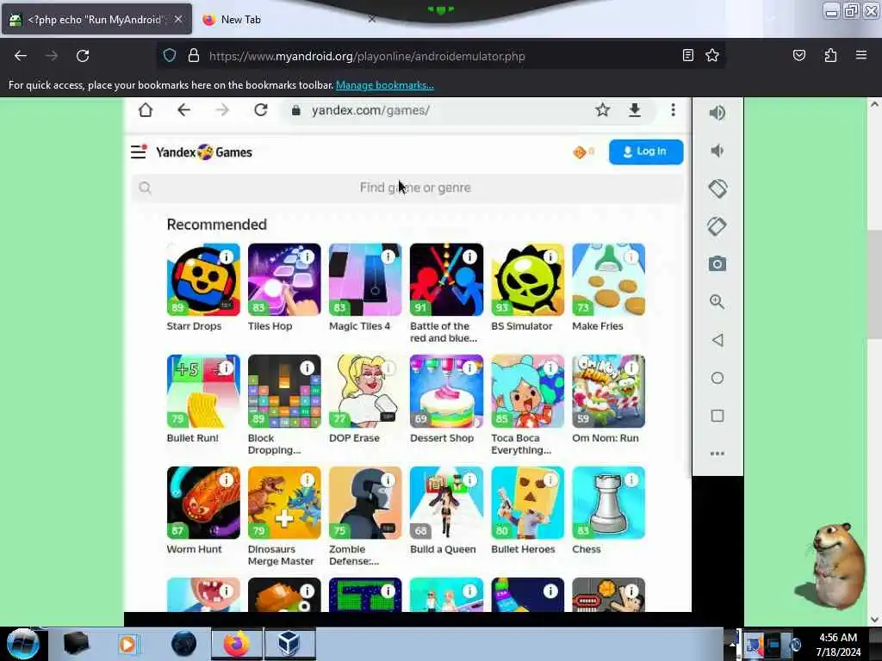Show info for Block Dropping game
882x661 pixels.
(x=307, y=368)
